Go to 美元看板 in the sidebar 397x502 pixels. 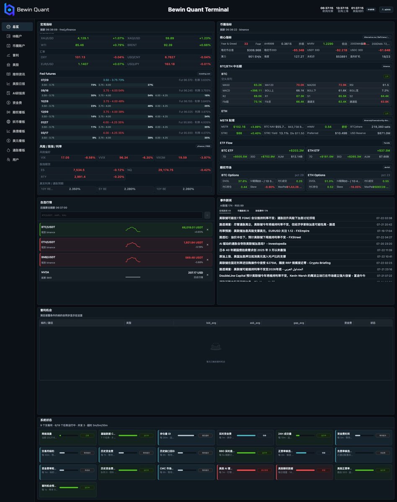tap(17, 141)
